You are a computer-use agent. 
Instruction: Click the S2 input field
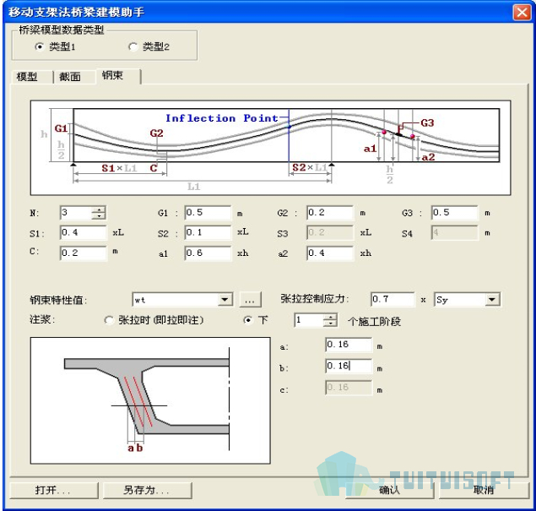[208, 232]
